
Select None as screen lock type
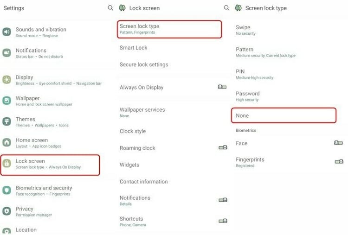tap(284, 115)
